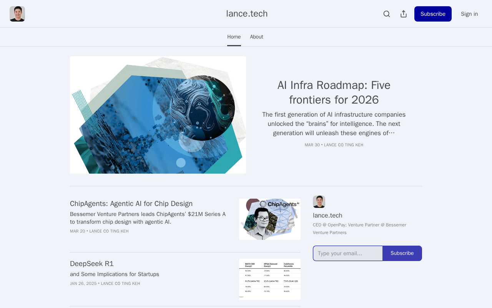Open the DeepSeek R1 table thumbnail
Image resolution: width=492 pixels, height=308 pixels.
pos(270,279)
